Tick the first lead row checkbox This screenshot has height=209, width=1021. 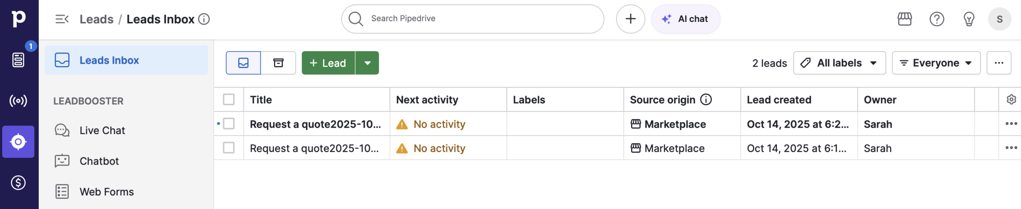click(x=229, y=124)
